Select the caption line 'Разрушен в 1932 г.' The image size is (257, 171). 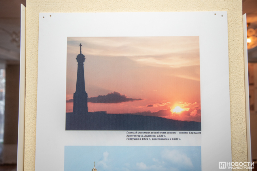(x=153, y=139)
